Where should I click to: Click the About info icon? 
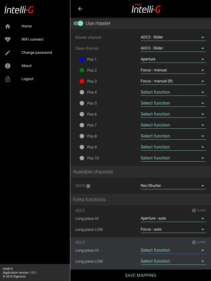coord(8,66)
